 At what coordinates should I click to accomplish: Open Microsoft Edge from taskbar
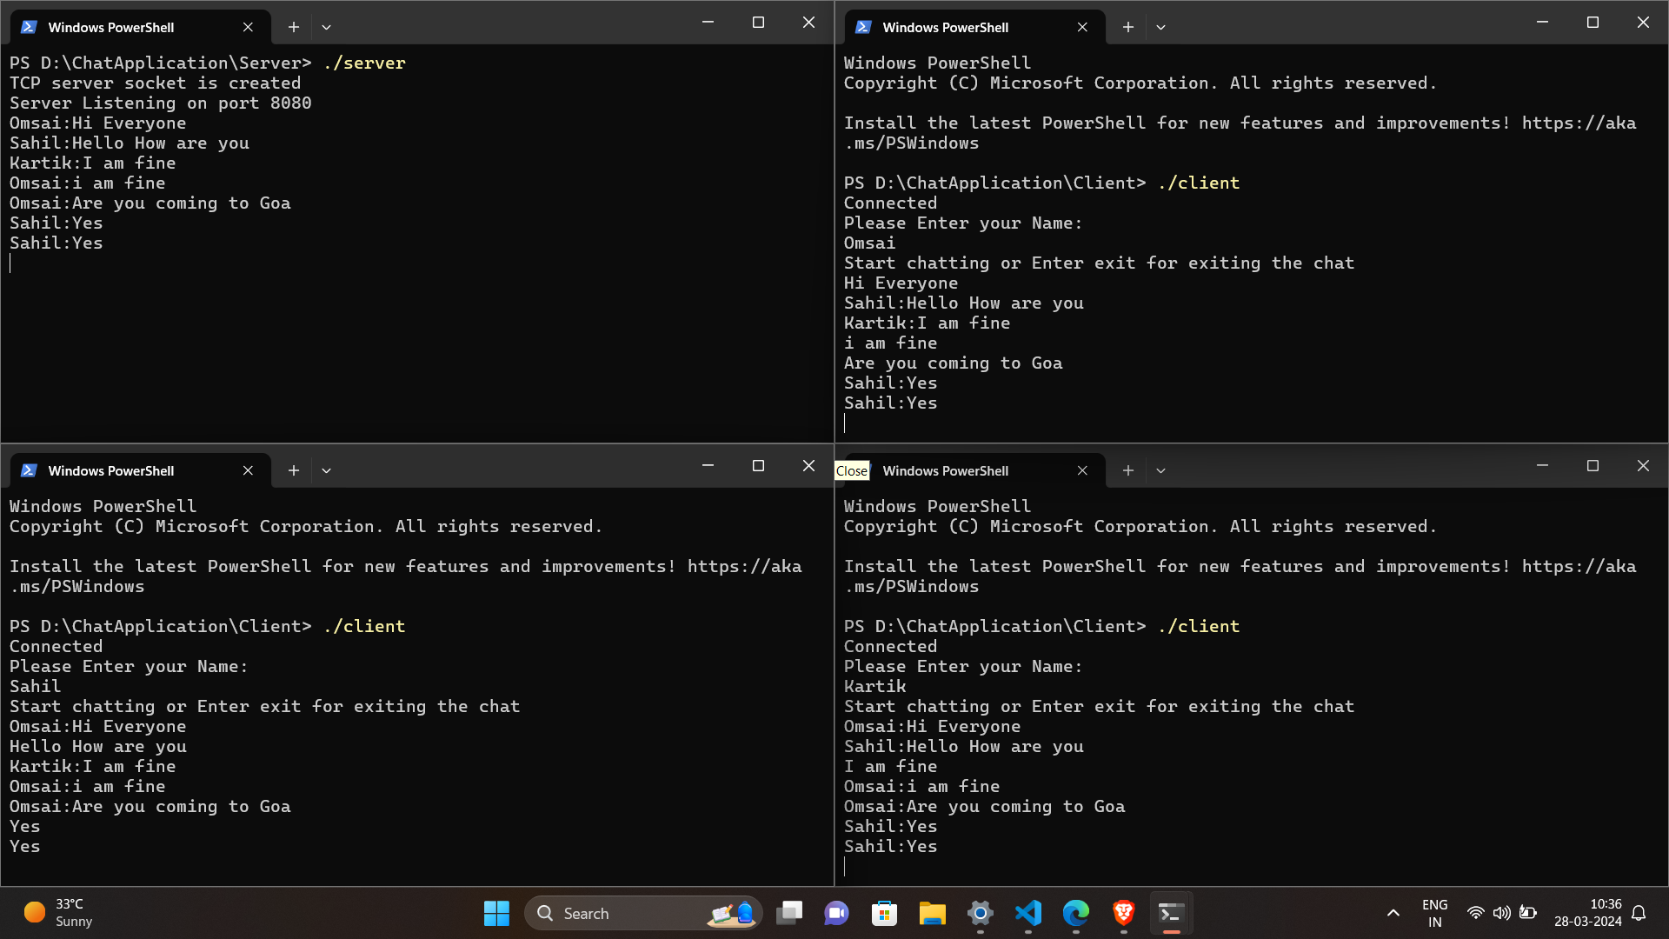(x=1075, y=913)
